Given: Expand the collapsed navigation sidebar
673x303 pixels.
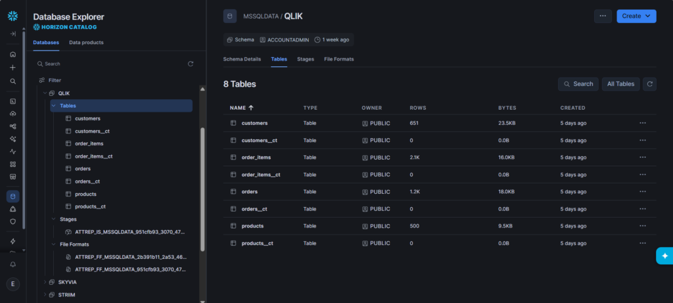Looking at the screenshot, I should (13, 34).
